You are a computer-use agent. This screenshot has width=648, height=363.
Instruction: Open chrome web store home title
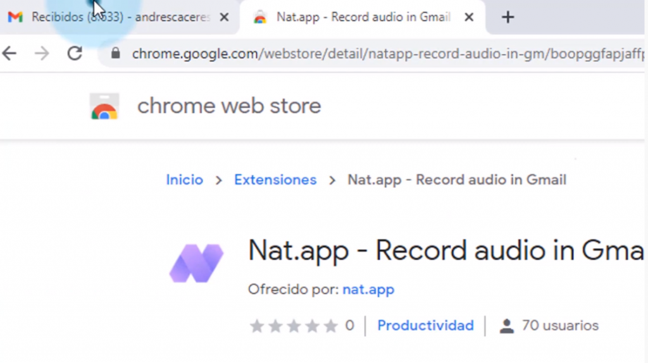229,106
